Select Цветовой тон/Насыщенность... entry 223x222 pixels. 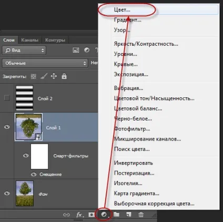159,98
